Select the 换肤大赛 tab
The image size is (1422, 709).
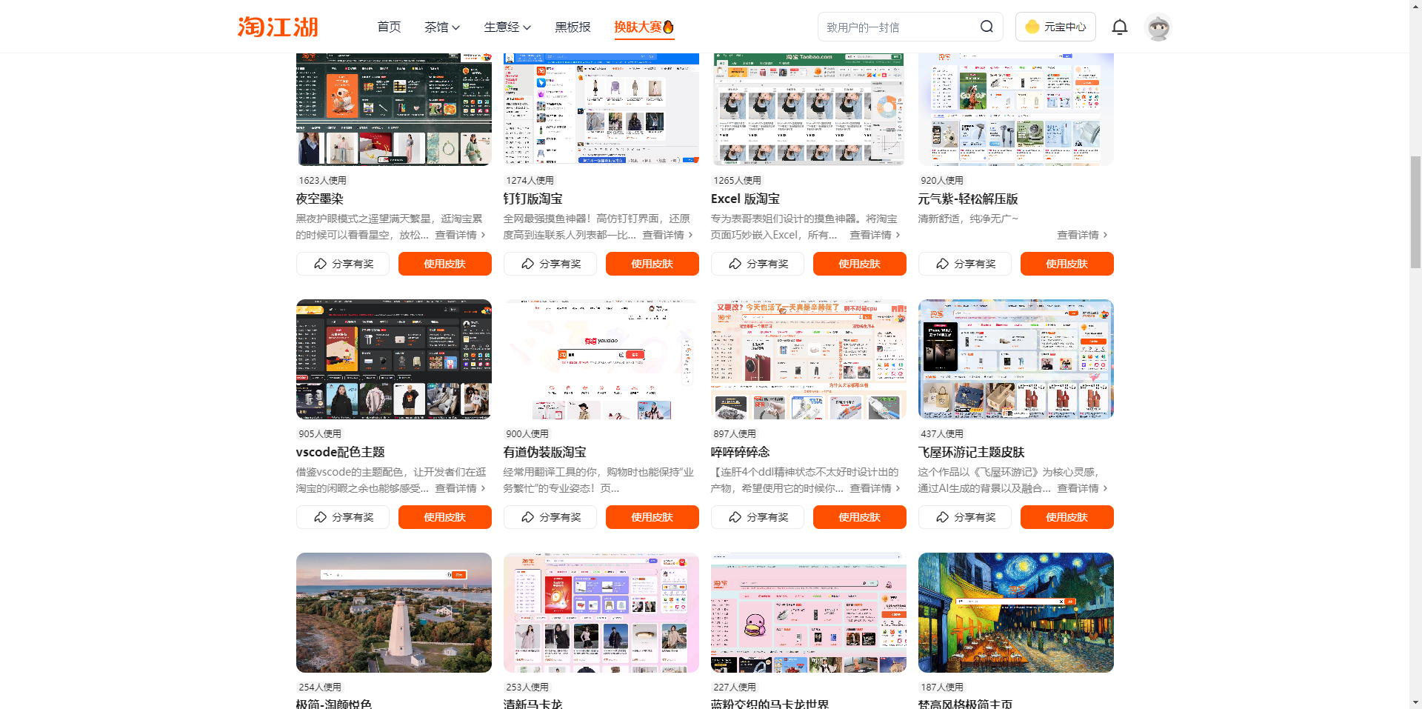click(x=644, y=27)
